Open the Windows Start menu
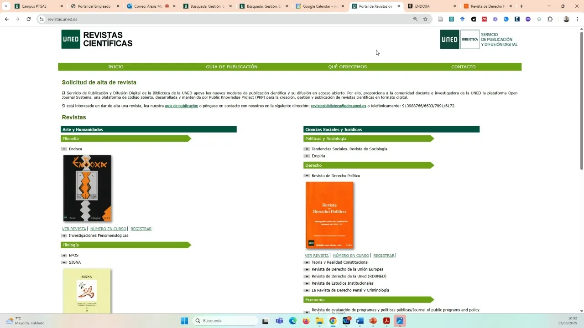This screenshot has height=328, width=584. 184,321
